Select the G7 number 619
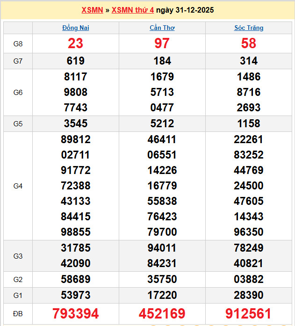295x326 pixels. click(76, 61)
